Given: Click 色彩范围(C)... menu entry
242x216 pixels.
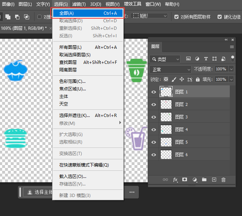Looking at the screenshot, I should click(x=72, y=81).
